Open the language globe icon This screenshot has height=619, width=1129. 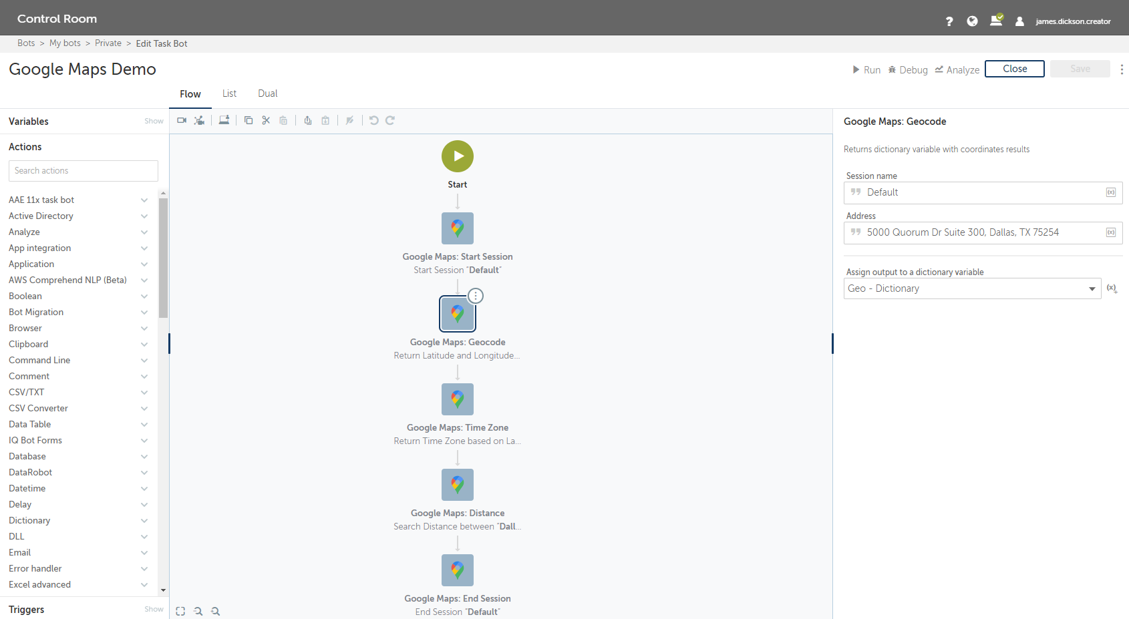972,21
